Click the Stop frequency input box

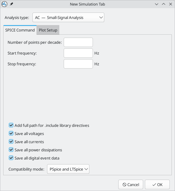coord(78,64)
